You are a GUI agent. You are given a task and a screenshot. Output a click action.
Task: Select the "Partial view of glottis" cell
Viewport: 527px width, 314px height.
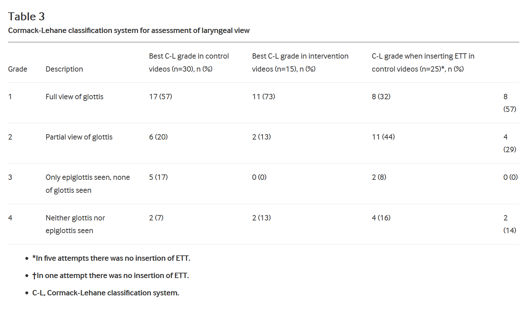click(79, 137)
